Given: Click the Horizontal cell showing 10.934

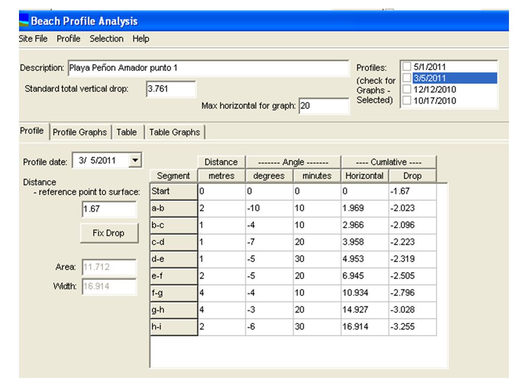Looking at the screenshot, I should pos(365,293).
